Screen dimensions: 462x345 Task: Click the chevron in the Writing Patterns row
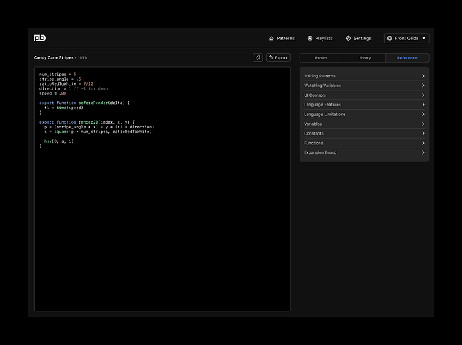423,76
